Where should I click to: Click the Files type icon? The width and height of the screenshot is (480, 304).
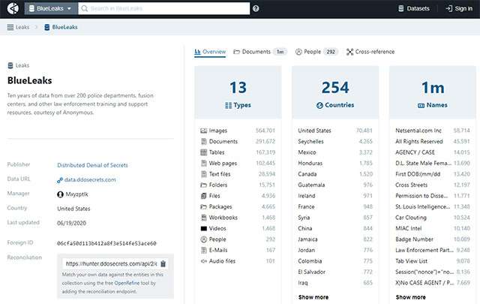click(203, 196)
